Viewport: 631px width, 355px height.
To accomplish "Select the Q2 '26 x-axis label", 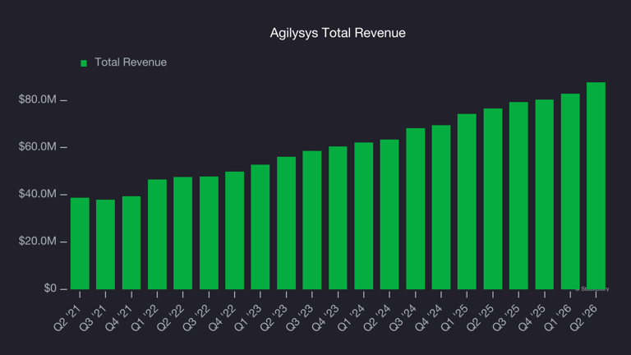I will point(583,318).
